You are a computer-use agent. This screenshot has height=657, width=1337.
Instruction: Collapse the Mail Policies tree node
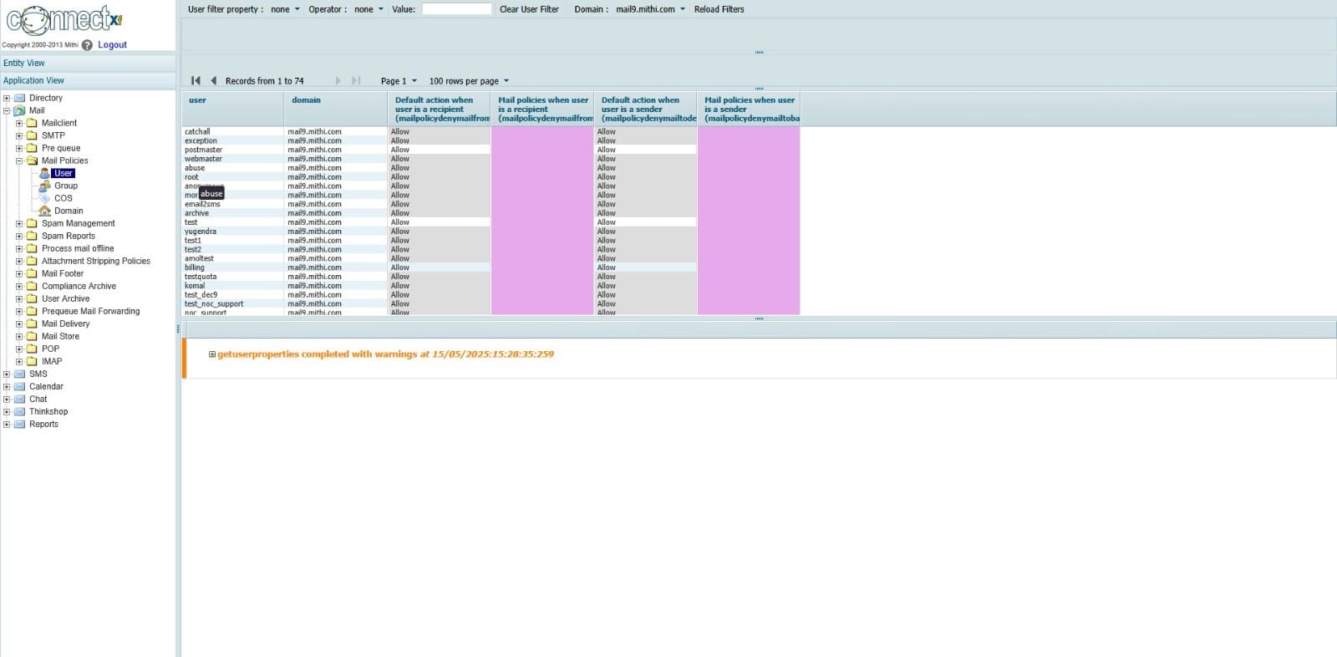point(19,160)
